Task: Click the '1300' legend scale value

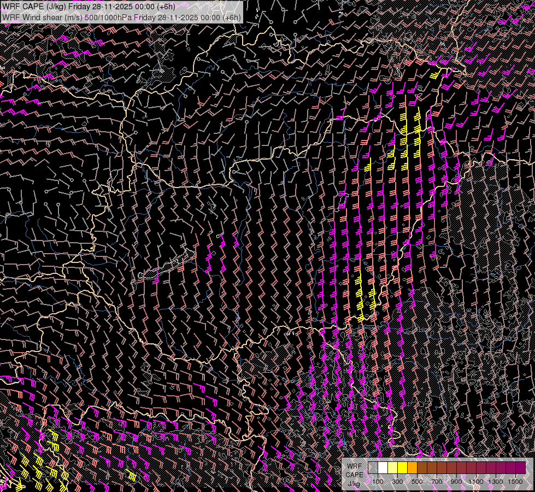Action: (x=496, y=482)
